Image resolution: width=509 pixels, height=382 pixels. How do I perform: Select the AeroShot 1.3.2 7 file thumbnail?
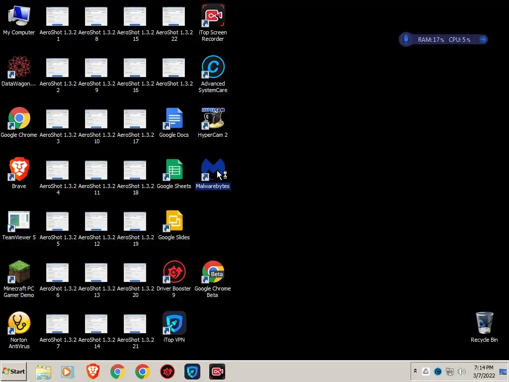coord(58,324)
